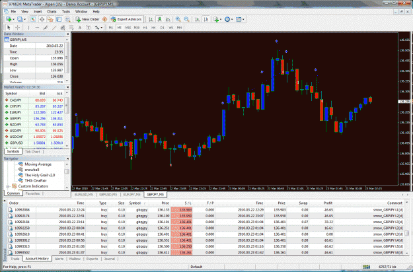The height and width of the screenshot is (272, 413).
Task: Expand the Templates dropdown arrow
Action: coord(243,19)
